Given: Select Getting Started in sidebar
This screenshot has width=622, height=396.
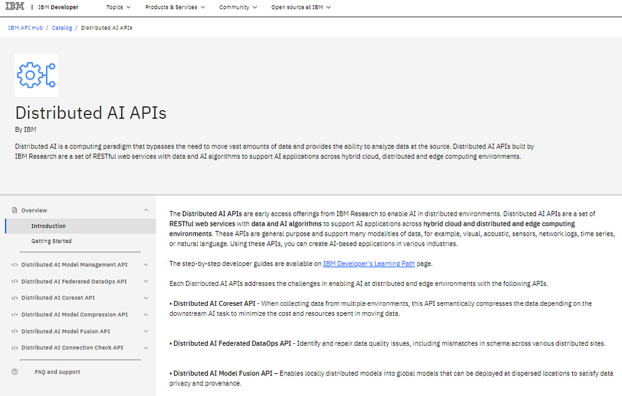Looking at the screenshot, I should pos(52,241).
